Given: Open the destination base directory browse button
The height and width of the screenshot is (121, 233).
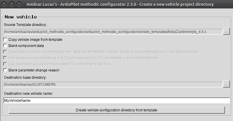Looking at the screenshot, I should (226, 84).
